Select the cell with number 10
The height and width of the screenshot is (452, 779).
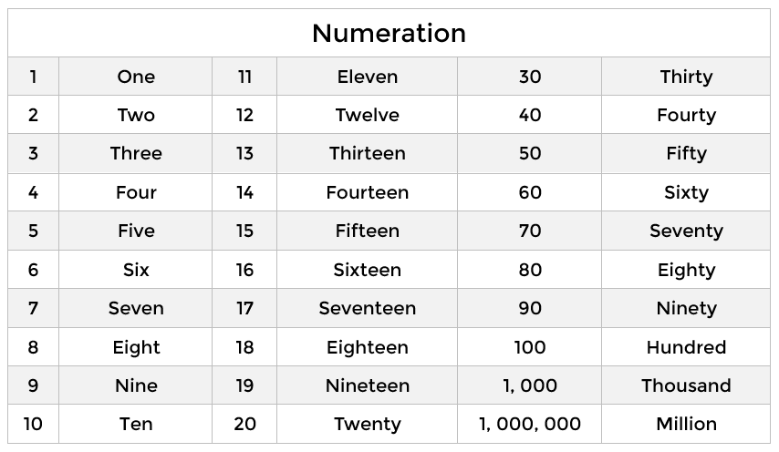[33, 424]
